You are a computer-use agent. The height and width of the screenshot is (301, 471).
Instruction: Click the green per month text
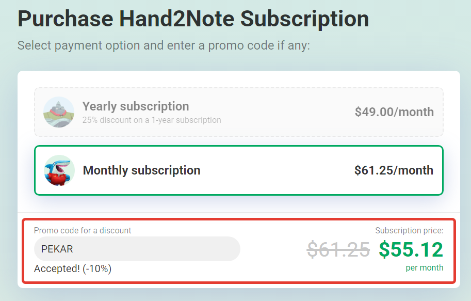tap(425, 267)
